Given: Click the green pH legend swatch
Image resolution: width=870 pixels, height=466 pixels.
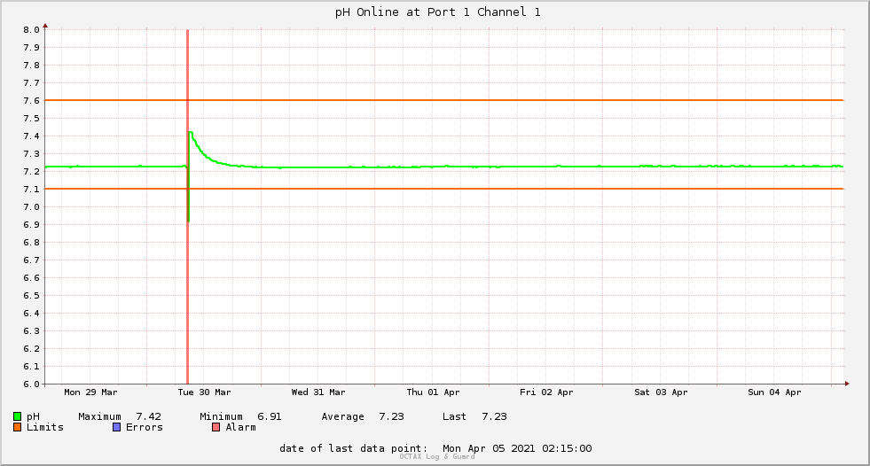Looking at the screenshot, I should point(17,416).
